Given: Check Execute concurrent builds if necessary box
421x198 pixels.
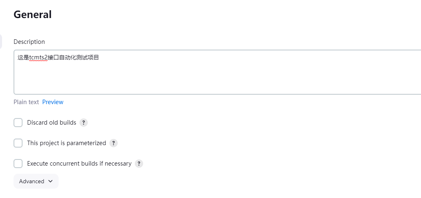Looking at the screenshot, I should click(18, 164).
